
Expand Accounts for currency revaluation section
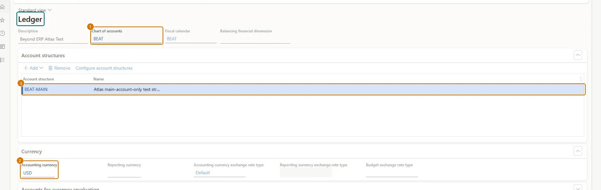click(x=578, y=188)
